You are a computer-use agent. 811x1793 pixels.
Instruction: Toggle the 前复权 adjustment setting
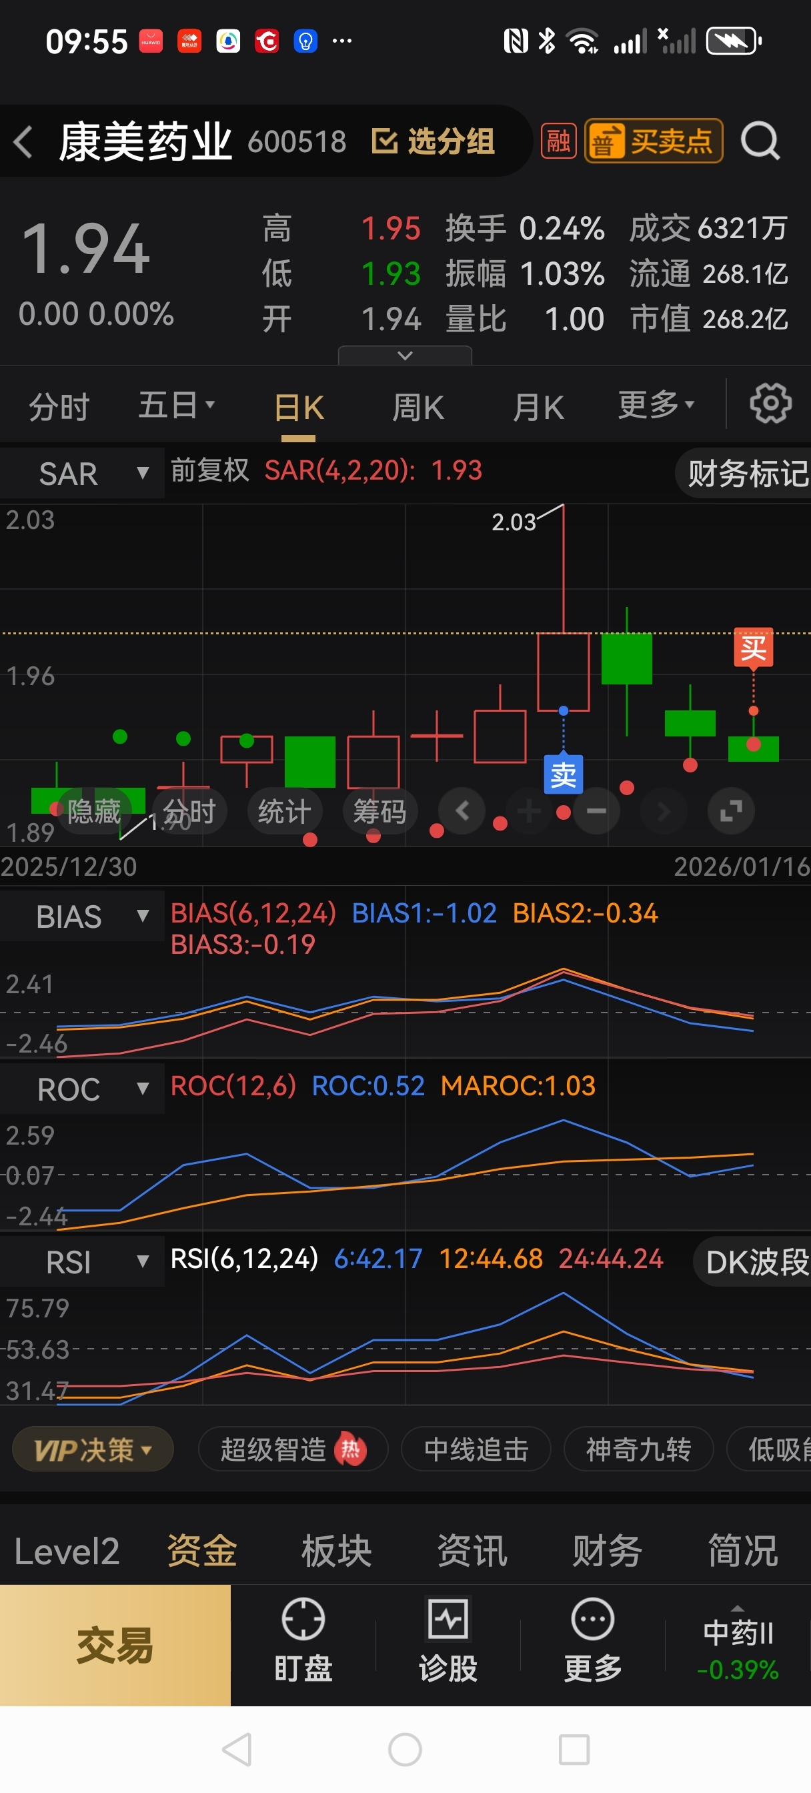coord(209,470)
